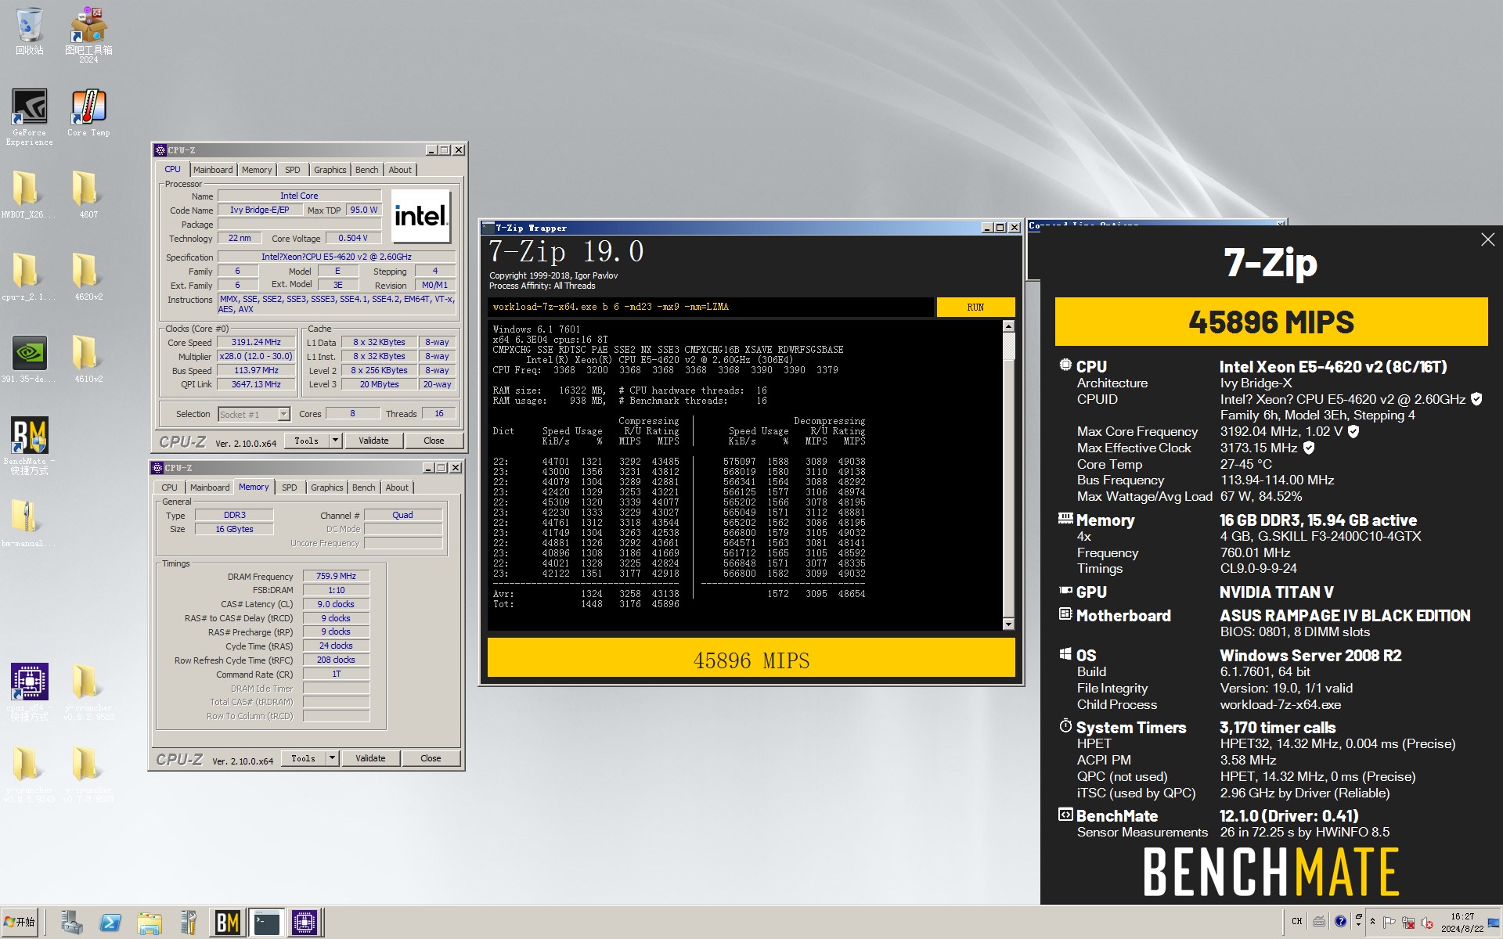Open the 4607 folder on desktop
The width and height of the screenshot is (1503, 939).
point(88,194)
